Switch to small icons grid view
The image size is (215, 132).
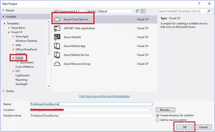137,11
